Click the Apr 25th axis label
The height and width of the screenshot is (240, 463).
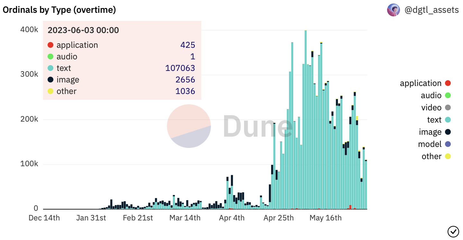point(278,218)
